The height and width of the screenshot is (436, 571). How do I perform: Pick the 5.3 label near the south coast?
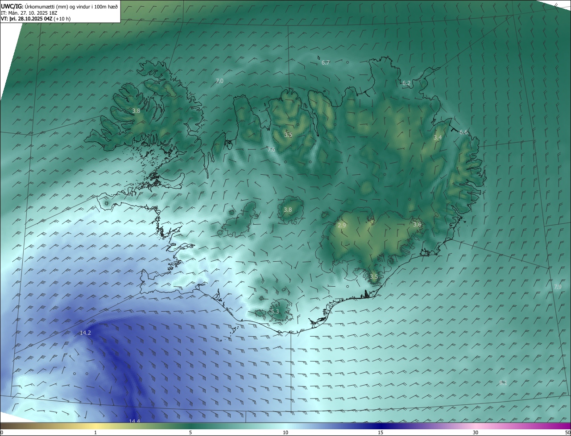click(x=274, y=312)
